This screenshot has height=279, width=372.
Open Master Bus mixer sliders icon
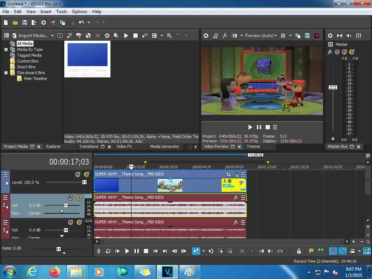coord(359,36)
